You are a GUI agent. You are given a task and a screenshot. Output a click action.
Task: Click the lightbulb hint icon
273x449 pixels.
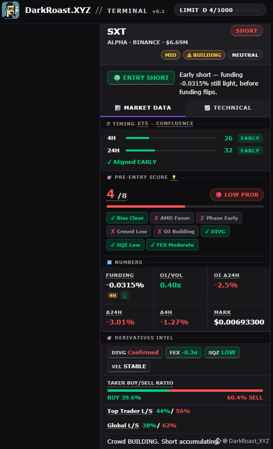(174, 177)
